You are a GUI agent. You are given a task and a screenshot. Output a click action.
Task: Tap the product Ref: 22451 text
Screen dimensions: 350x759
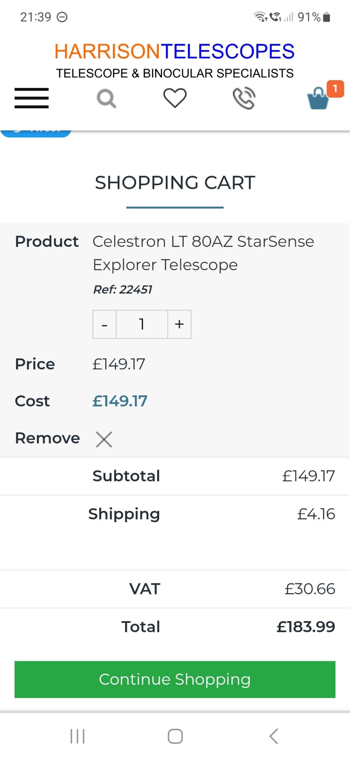point(122,289)
